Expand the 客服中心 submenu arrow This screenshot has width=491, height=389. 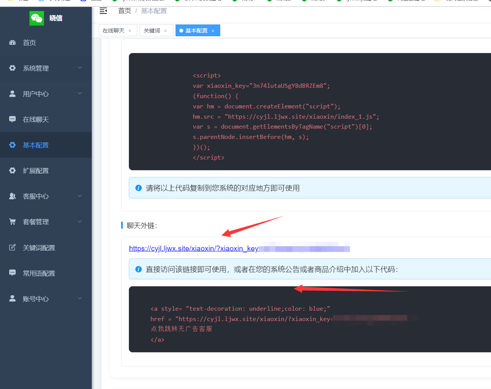80,196
